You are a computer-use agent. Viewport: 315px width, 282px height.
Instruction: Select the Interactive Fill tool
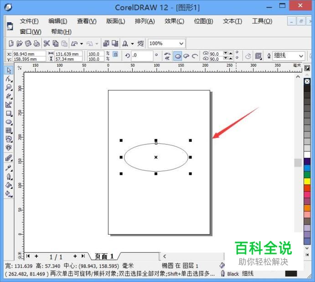coord(9,194)
